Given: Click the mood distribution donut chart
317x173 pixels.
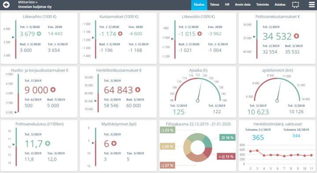Looking at the screenshot, I should click(x=198, y=147).
